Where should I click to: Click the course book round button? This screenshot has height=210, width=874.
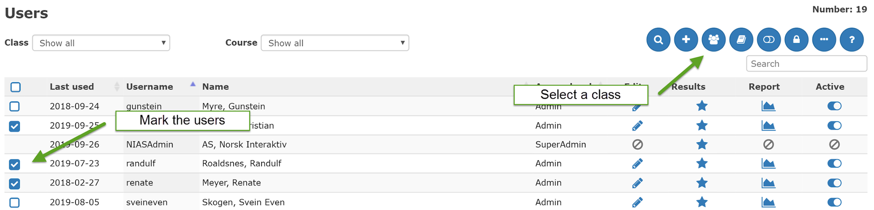click(741, 40)
